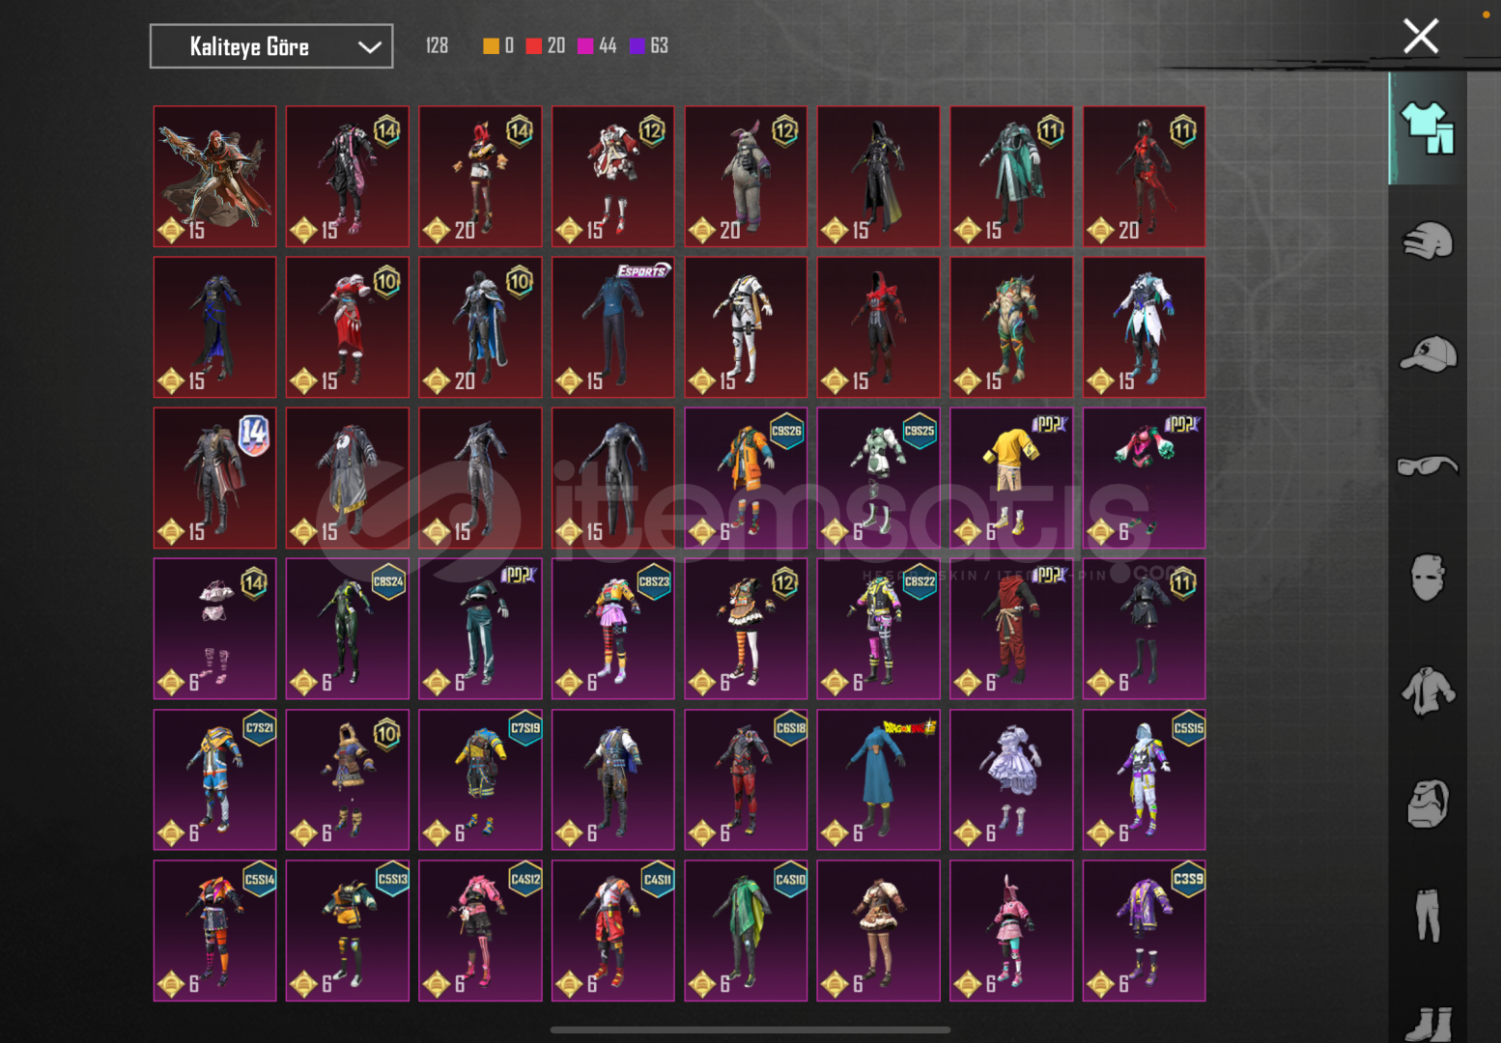Choose the C8S24 black and green suit
The height and width of the screenshot is (1043, 1501).
click(x=348, y=629)
